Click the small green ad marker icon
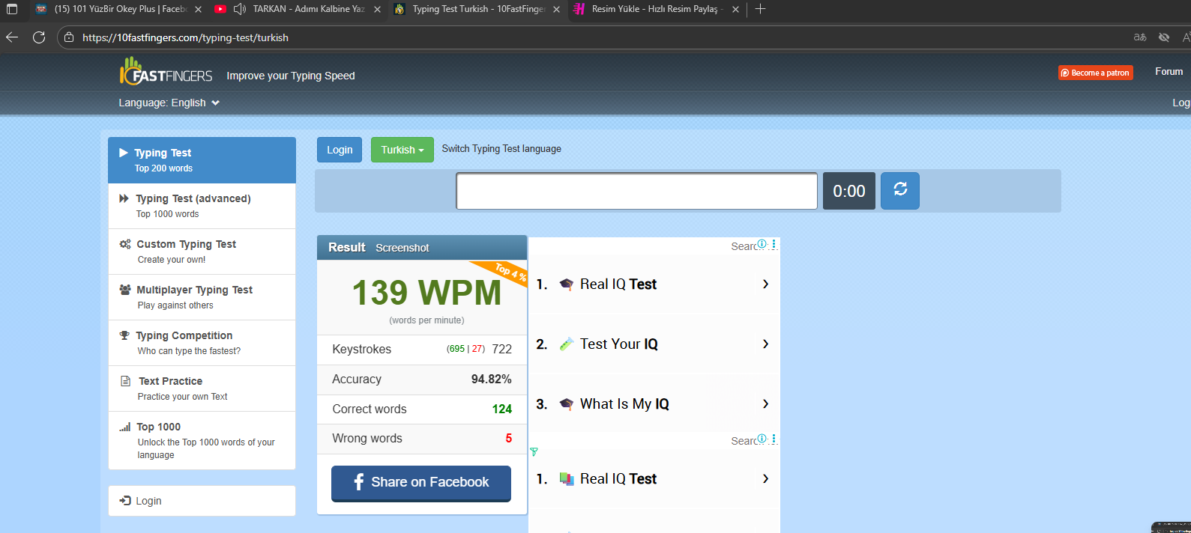1191x533 pixels. [x=534, y=451]
